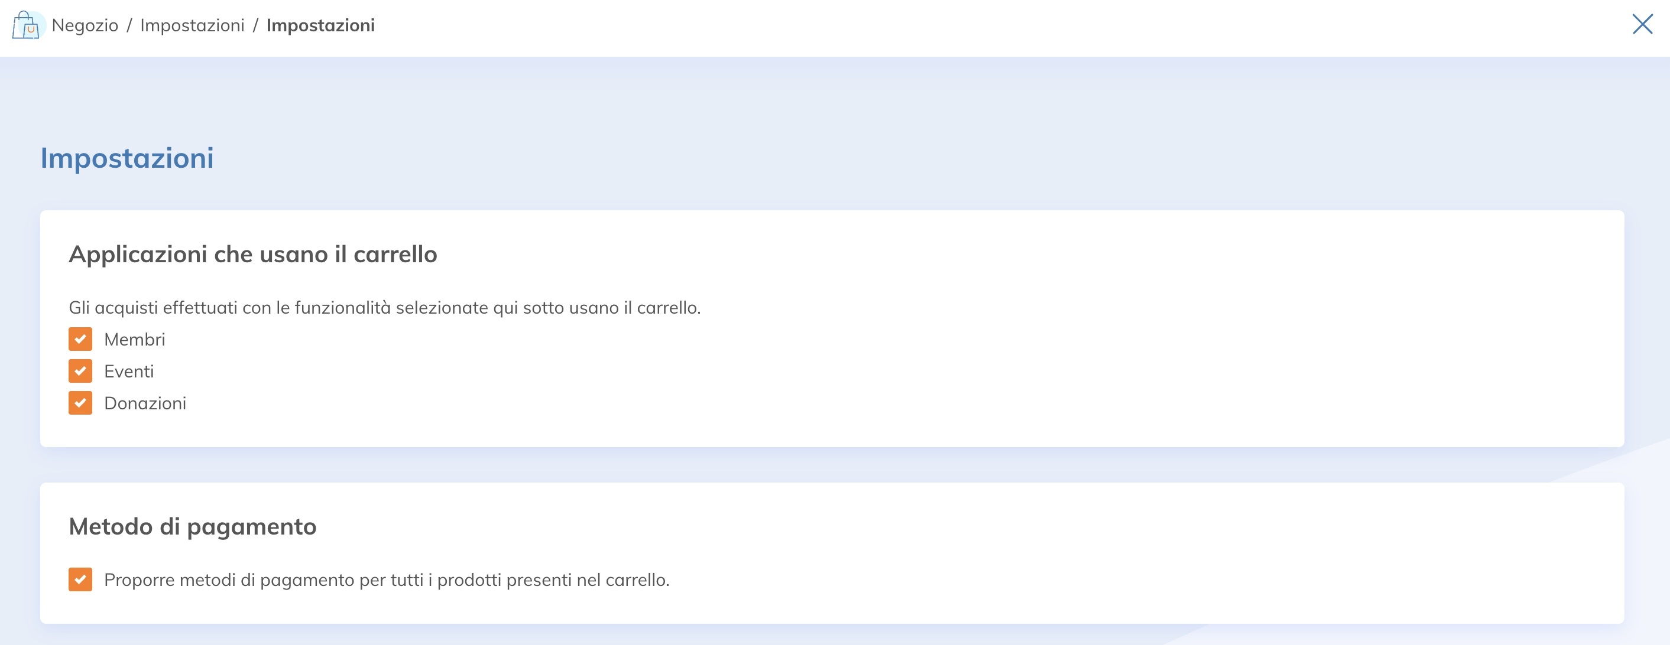Viewport: 1670px width, 645px height.
Task: Click the Donazioni label text
Action: (x=145, y=403)
